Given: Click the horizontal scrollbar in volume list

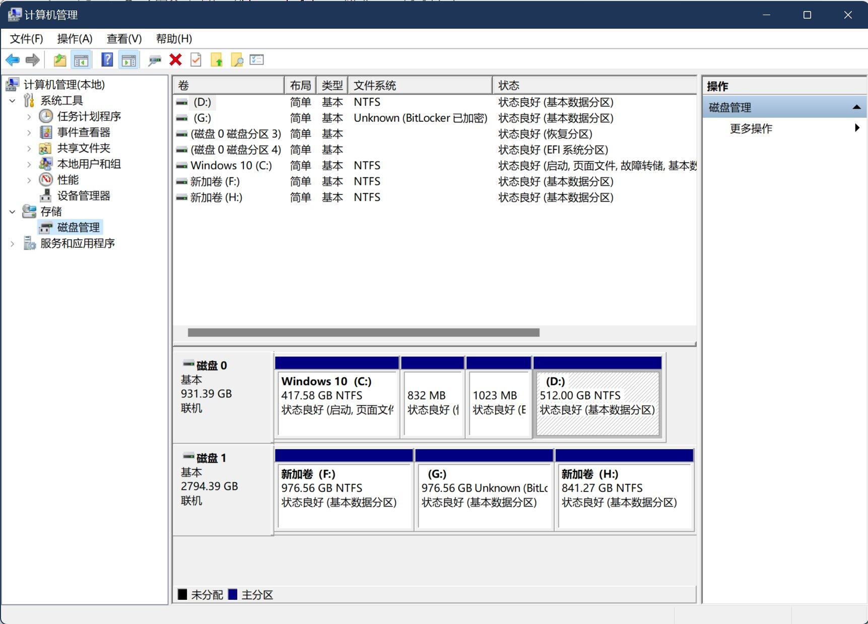Looking at the screenshot, I should pyautogui.click(x=364, y=332).
